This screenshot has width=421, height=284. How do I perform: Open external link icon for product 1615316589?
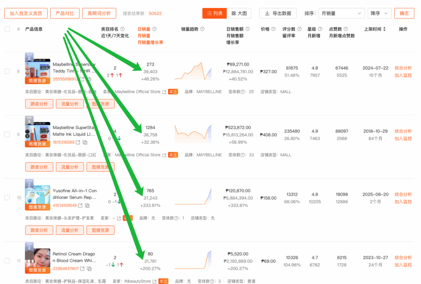pyautogui.click(x=78, y=142)
